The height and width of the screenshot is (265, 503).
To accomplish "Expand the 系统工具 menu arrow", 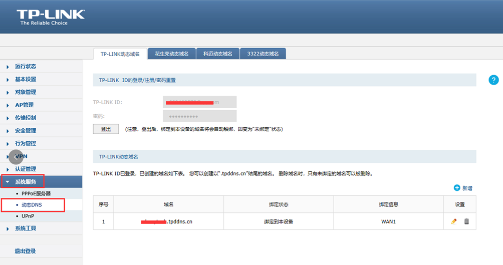I will [8, 229].
